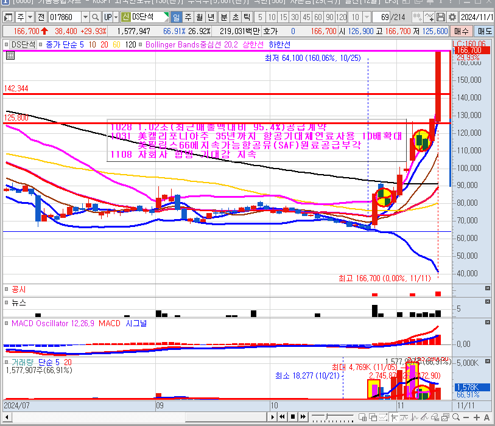This screenshot has width=495, height=426.
Task: Select the 30 interval tab
Action: click(295, 17)
